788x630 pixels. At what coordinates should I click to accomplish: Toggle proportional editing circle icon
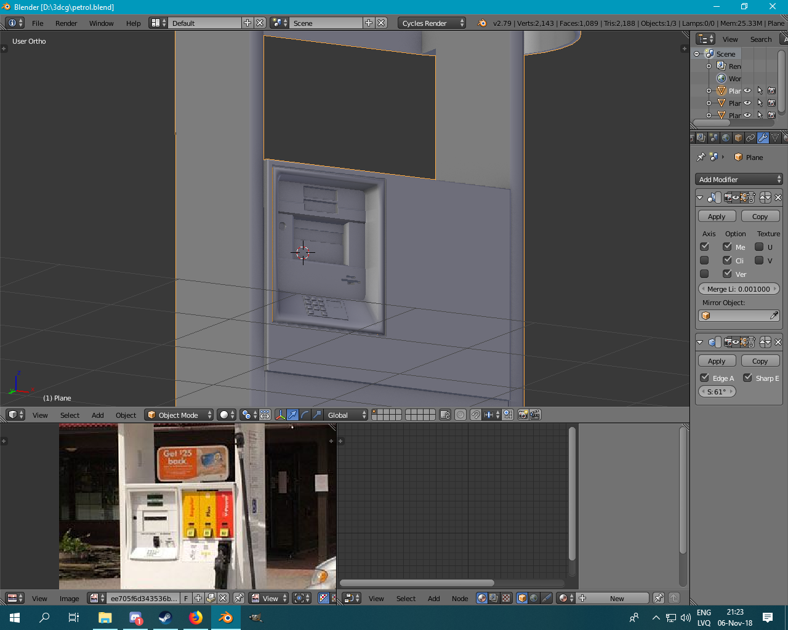pos(460,415)
